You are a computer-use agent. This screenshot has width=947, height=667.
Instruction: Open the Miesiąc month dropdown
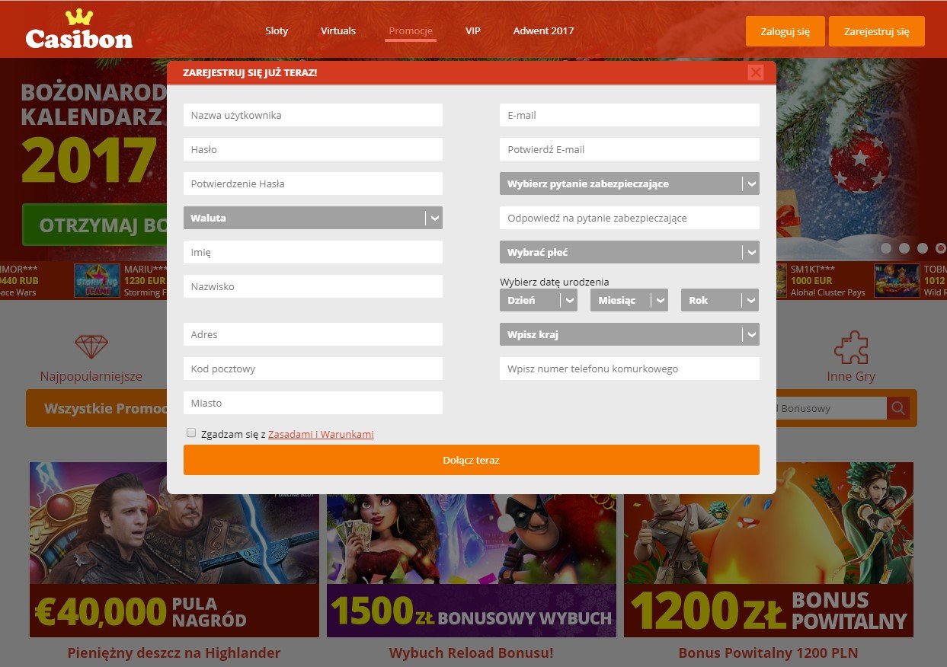(629, 300)
